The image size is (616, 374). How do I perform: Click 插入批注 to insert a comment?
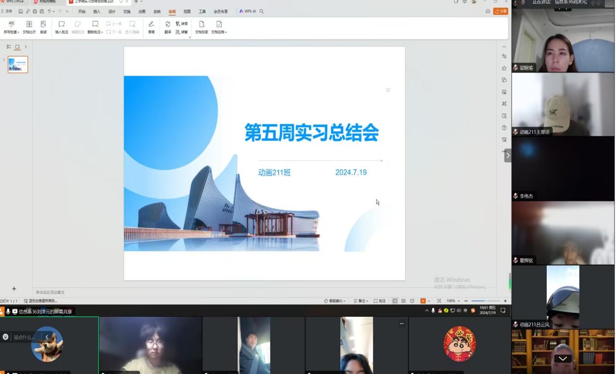pos(62,24)
